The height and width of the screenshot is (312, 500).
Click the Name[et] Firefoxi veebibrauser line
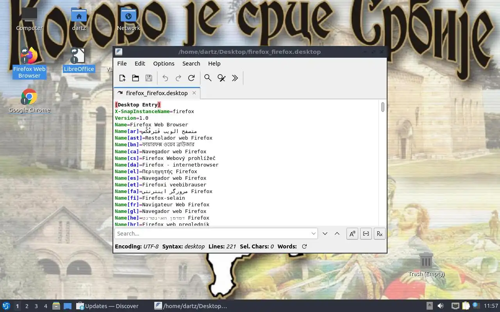pyautogui.click(x=161, y=184)
